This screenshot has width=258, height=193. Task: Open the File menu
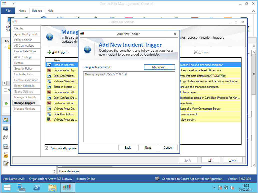[x=8, y=11]
